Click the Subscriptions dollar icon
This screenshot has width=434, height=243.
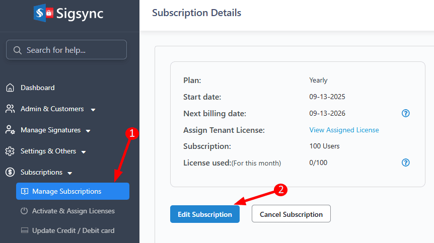10,173
